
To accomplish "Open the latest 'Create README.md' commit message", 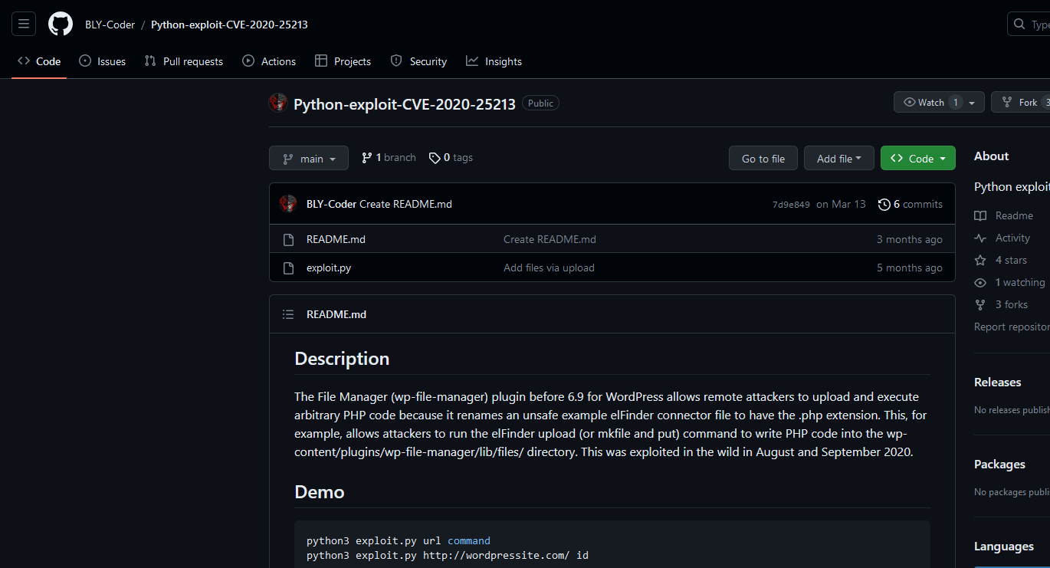I will [x=405, y=204].
